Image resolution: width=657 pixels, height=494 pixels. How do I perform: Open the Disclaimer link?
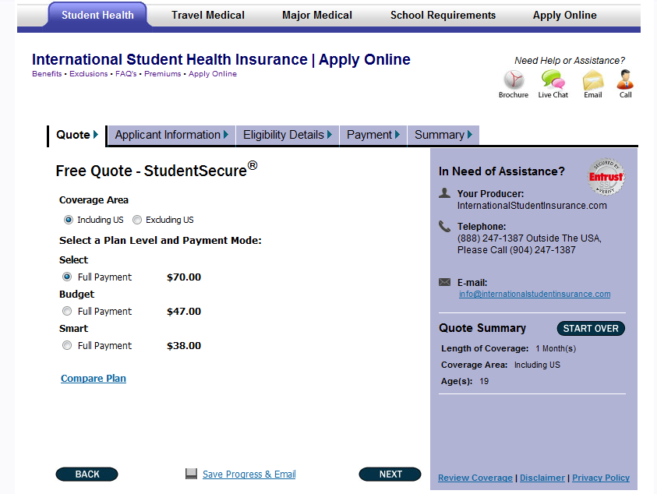[542, 478]
